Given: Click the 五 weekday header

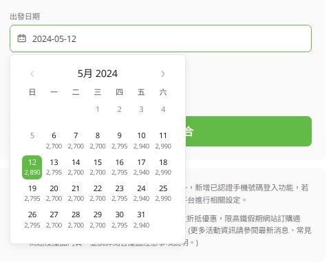Looking at the screenshot, I should (141, 92).
